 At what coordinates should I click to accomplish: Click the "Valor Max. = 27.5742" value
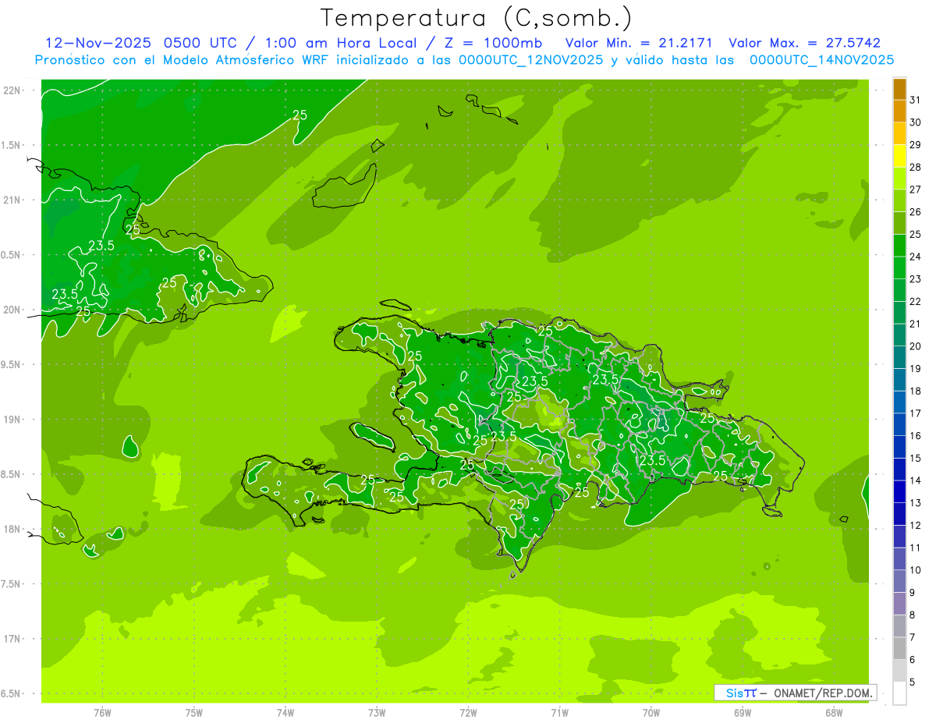coord(804,43)
